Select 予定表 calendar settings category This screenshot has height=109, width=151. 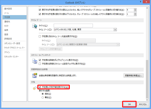(x=14, y=17)
